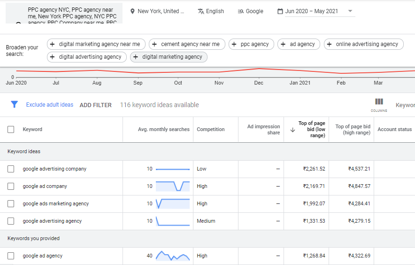
Task: Tick the select-all checkbox in the Keyword header
Action: 11,130
